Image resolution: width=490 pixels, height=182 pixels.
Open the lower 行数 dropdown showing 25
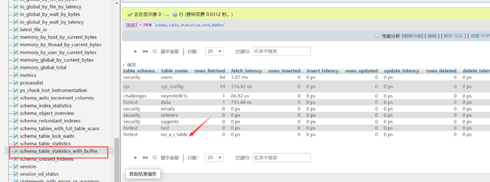(214, 158)
